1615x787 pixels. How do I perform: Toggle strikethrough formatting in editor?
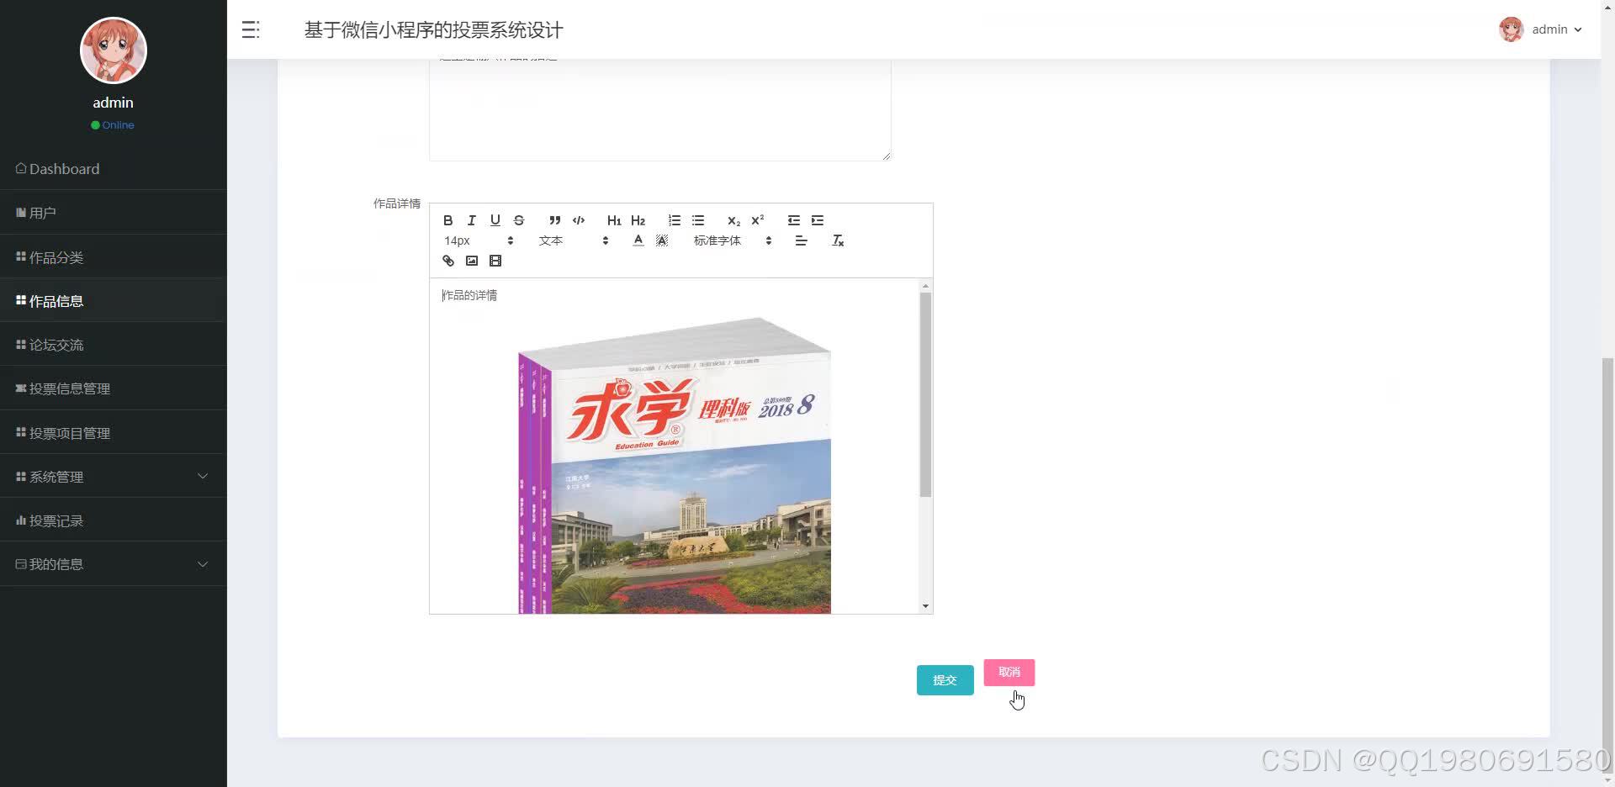[x=519, y=220]
